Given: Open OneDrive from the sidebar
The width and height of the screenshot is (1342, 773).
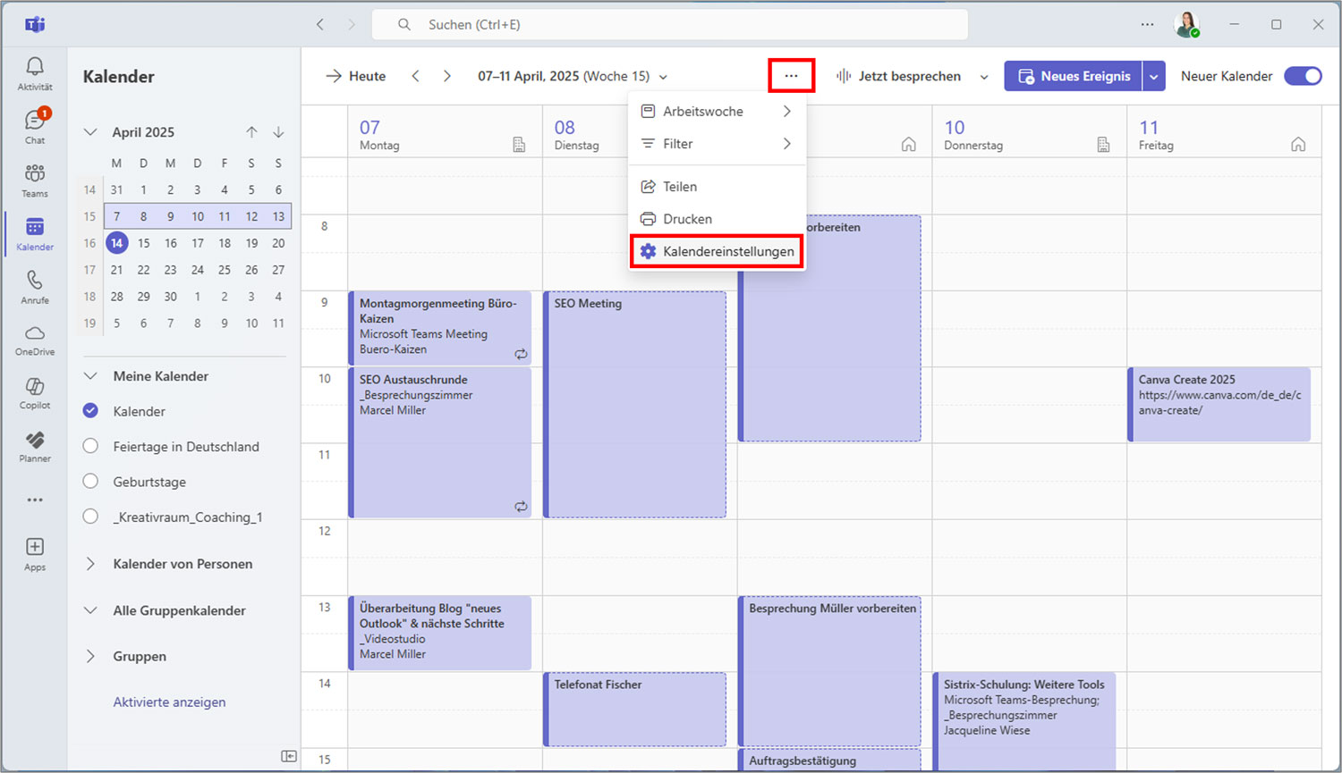Looking at the screenshot, I should [x=34, y=340].
